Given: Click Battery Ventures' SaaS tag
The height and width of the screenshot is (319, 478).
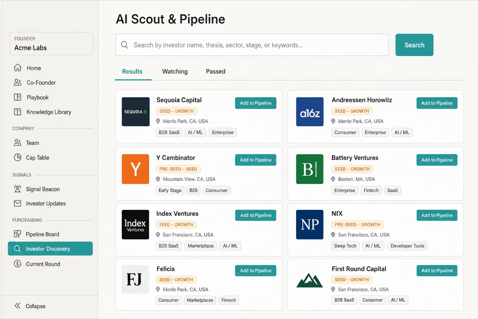Looking at the screenshot, I should (393, 190).
